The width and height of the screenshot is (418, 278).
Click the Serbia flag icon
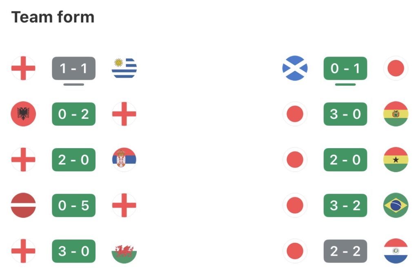click(124, 160)
